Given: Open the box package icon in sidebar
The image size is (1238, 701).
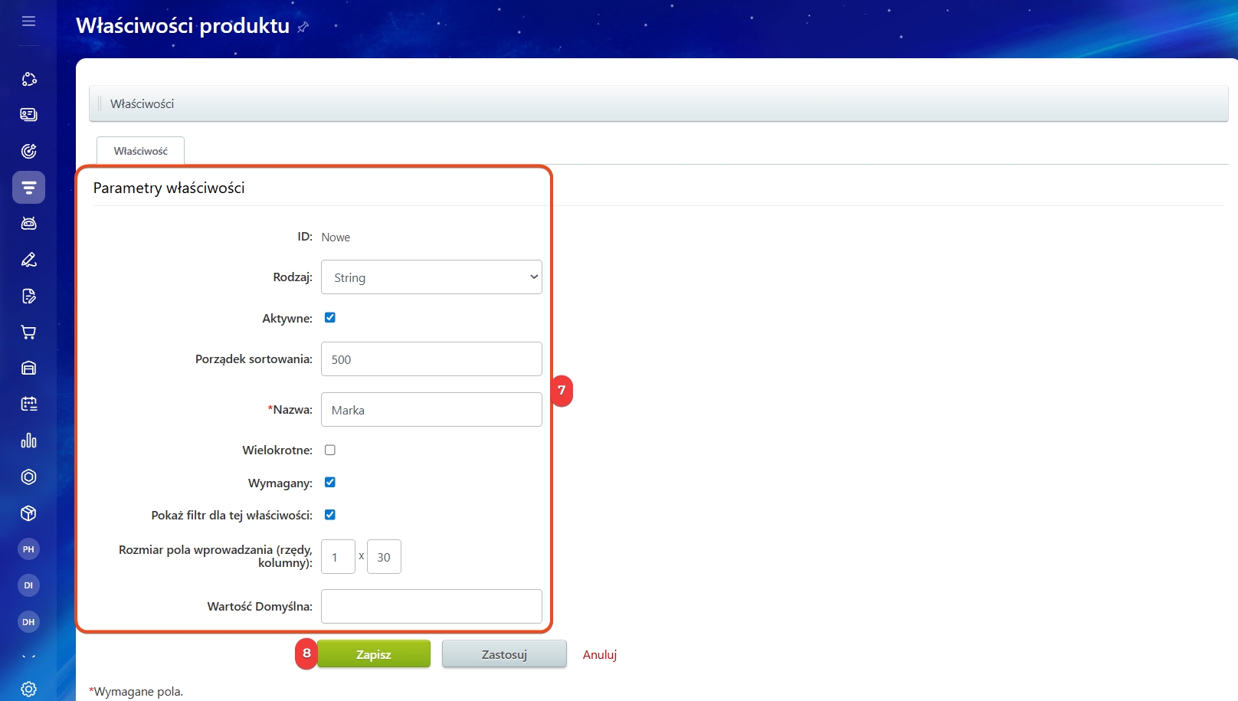Looking at the screenshot, I should point(28,513).
